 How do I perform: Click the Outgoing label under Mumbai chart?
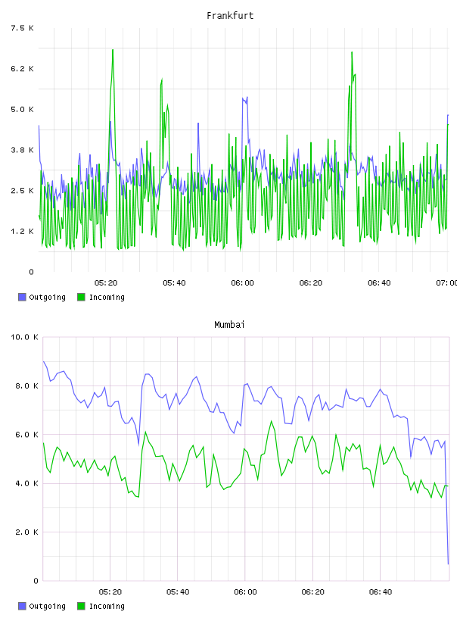pos(47,606)
